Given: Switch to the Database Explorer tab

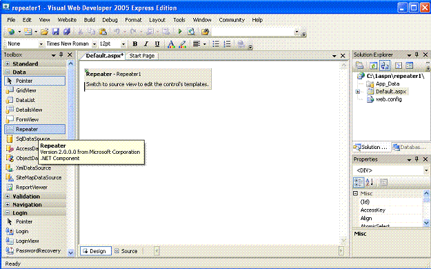Looking at the screenshot, I should [x=409, y=147].
